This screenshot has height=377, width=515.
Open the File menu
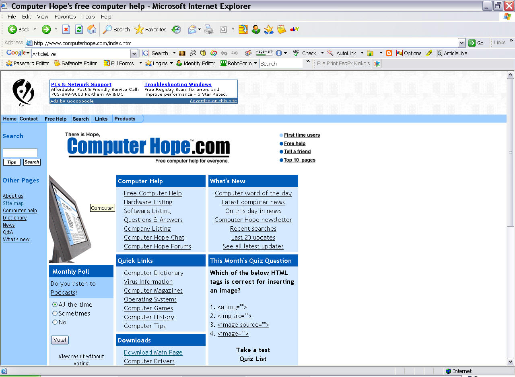click(12, 17)
